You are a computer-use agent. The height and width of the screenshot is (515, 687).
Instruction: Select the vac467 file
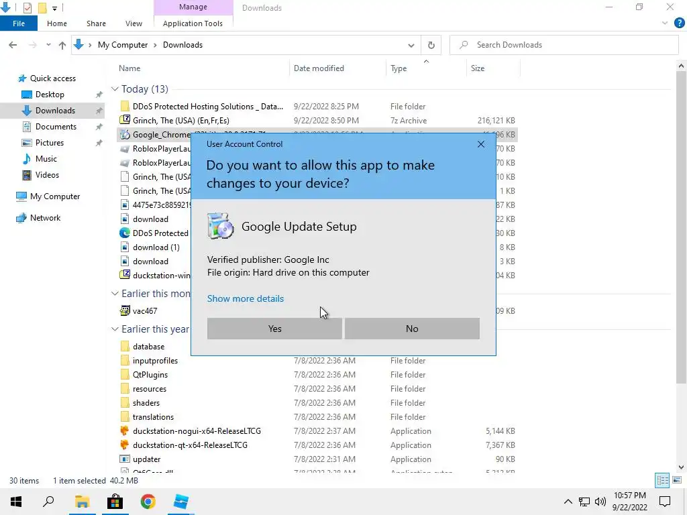pyautogui.click(x=145, y=311)
